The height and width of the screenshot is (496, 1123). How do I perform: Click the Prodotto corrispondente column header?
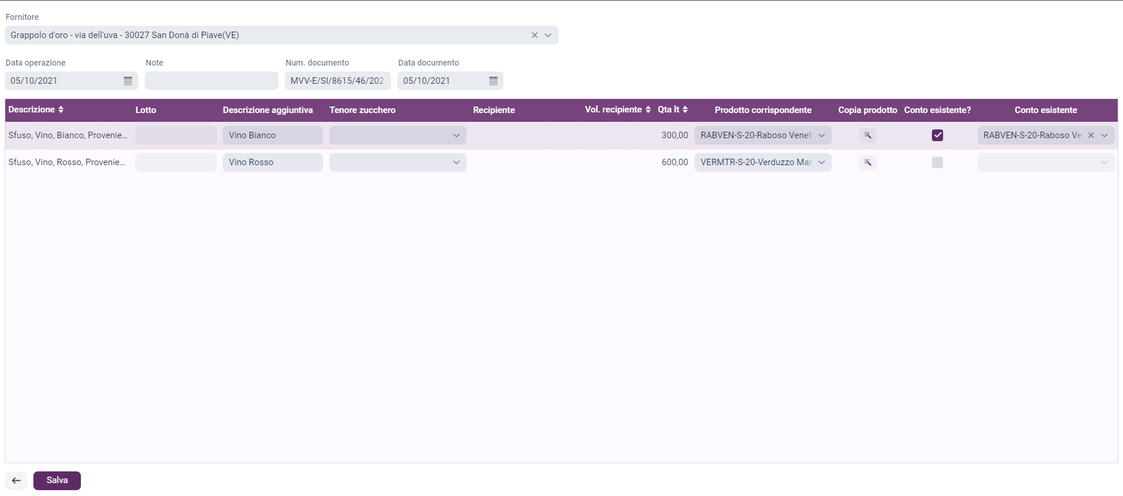coord(763,110)
